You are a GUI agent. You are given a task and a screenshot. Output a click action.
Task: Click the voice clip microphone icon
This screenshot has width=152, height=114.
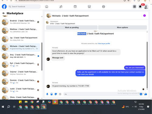[x=47, y=94]
